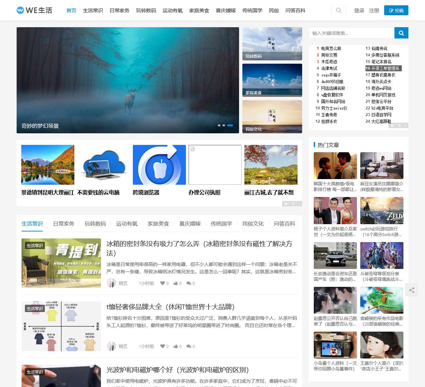Open the floating share icon
Screen dimensions: 425x387
coord(412,290)
